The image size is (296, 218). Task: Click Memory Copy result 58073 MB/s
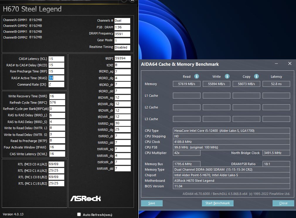coord(246,84)
